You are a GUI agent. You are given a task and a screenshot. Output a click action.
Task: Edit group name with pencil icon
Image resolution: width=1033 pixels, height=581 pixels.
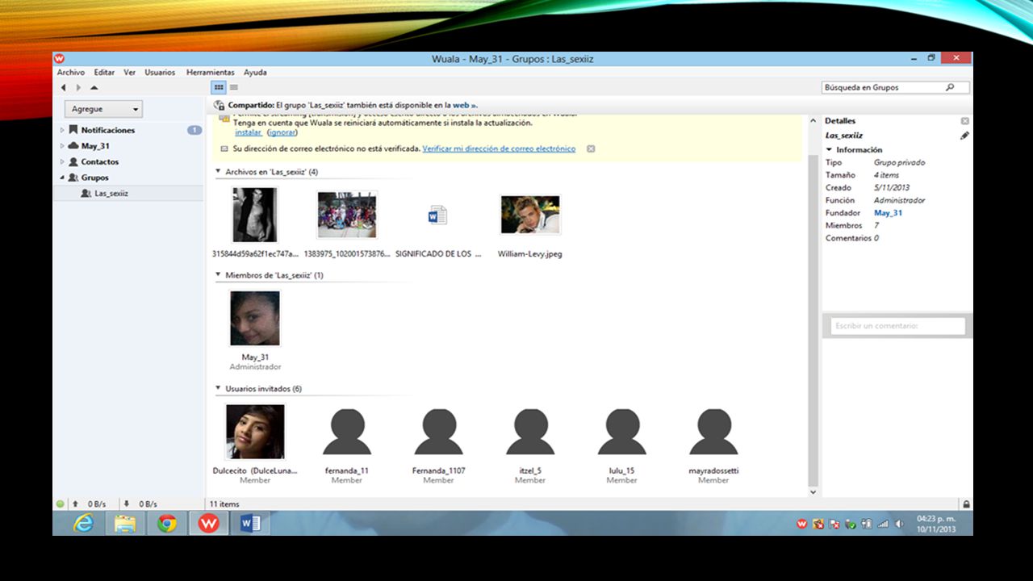click(x=964, y=136)
